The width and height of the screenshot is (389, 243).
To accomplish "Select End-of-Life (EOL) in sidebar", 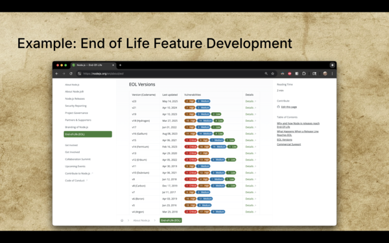I will pos(88,134).
